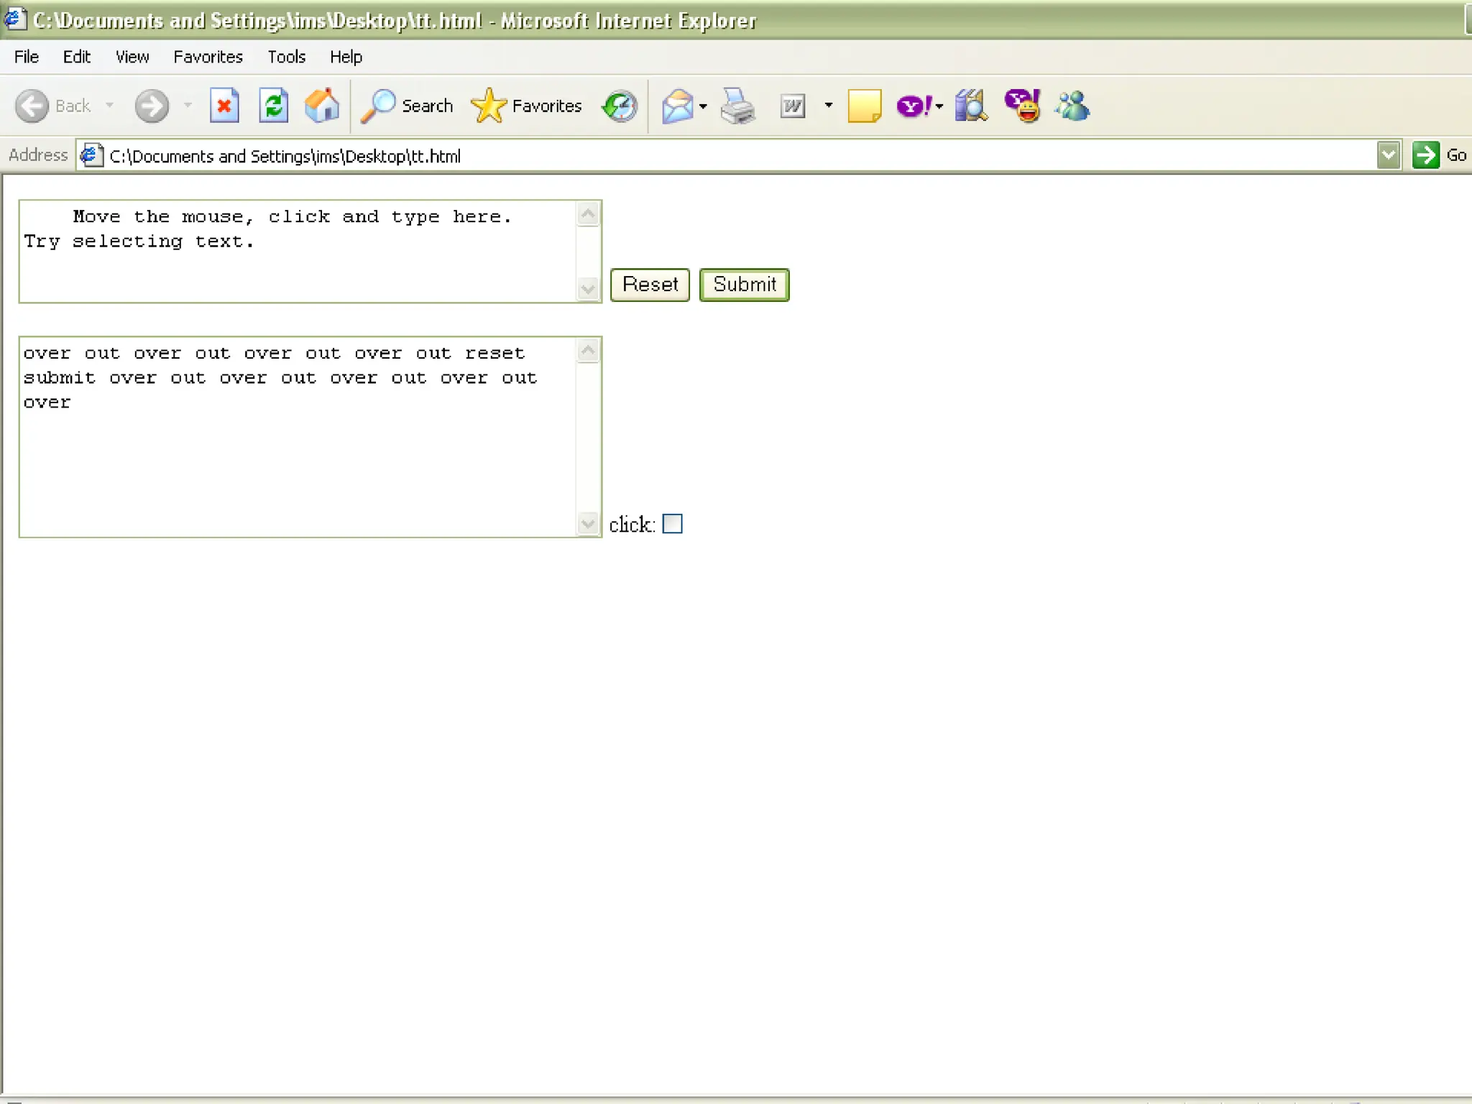1472x1104 pixels.
Task: Click the Refresh page icon
Action: click(x=273, y=106)
